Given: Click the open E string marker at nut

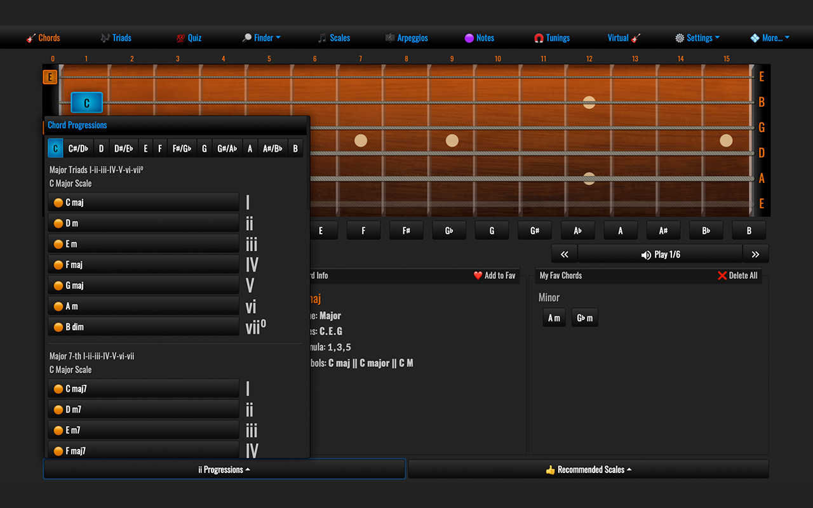Looking at the screenshot, I should [x=50, y=77].
